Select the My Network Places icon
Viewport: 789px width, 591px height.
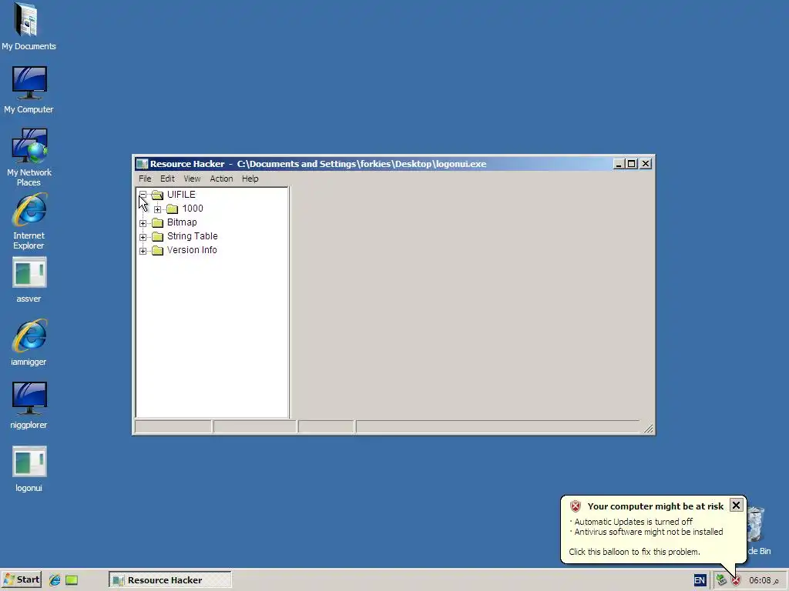click(29, 157)
